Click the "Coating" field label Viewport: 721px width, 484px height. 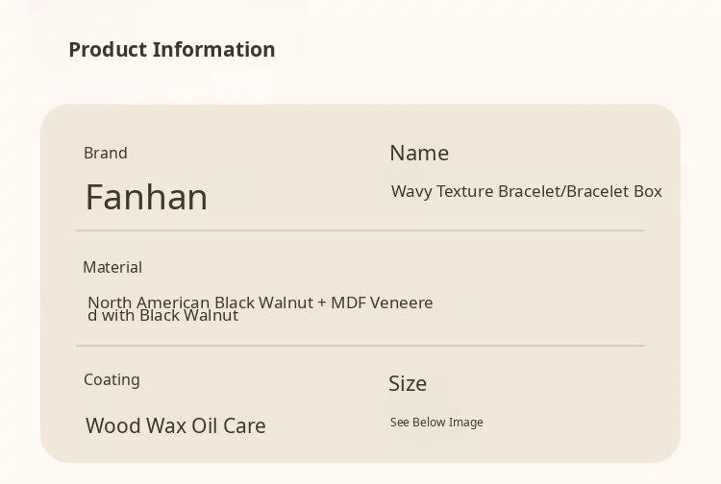(x=112, y=379)
